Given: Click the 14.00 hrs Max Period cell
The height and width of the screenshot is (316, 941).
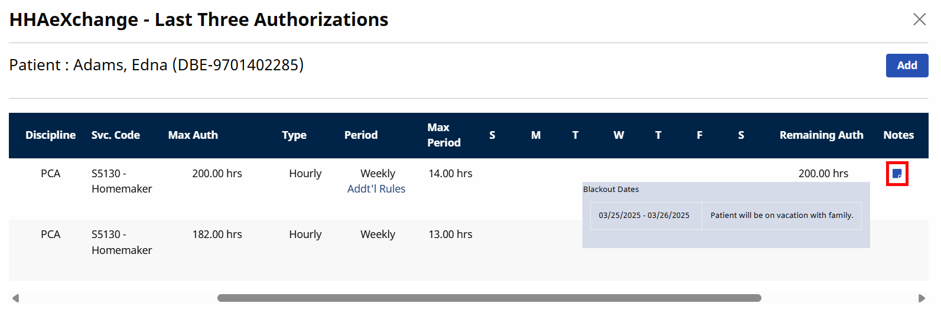Looking at the screenshot, I should click(450, 174).
